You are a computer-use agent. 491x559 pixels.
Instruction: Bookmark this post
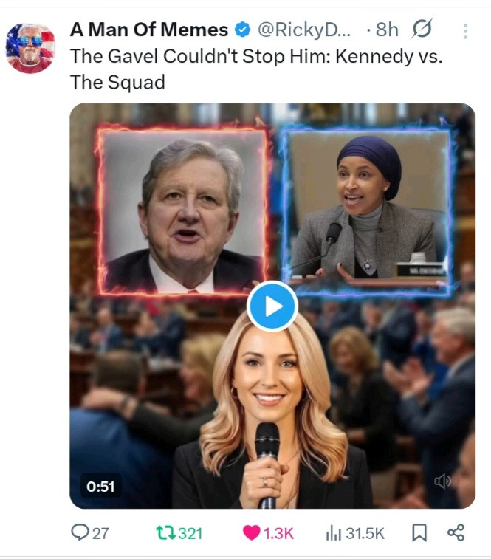419,533
